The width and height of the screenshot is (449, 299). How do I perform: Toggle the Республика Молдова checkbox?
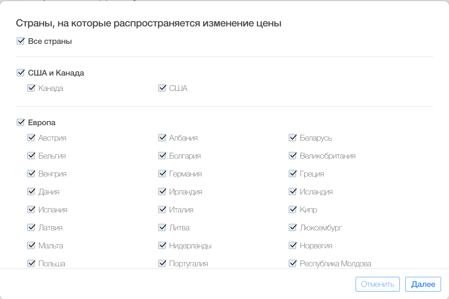tap(292, 263)
